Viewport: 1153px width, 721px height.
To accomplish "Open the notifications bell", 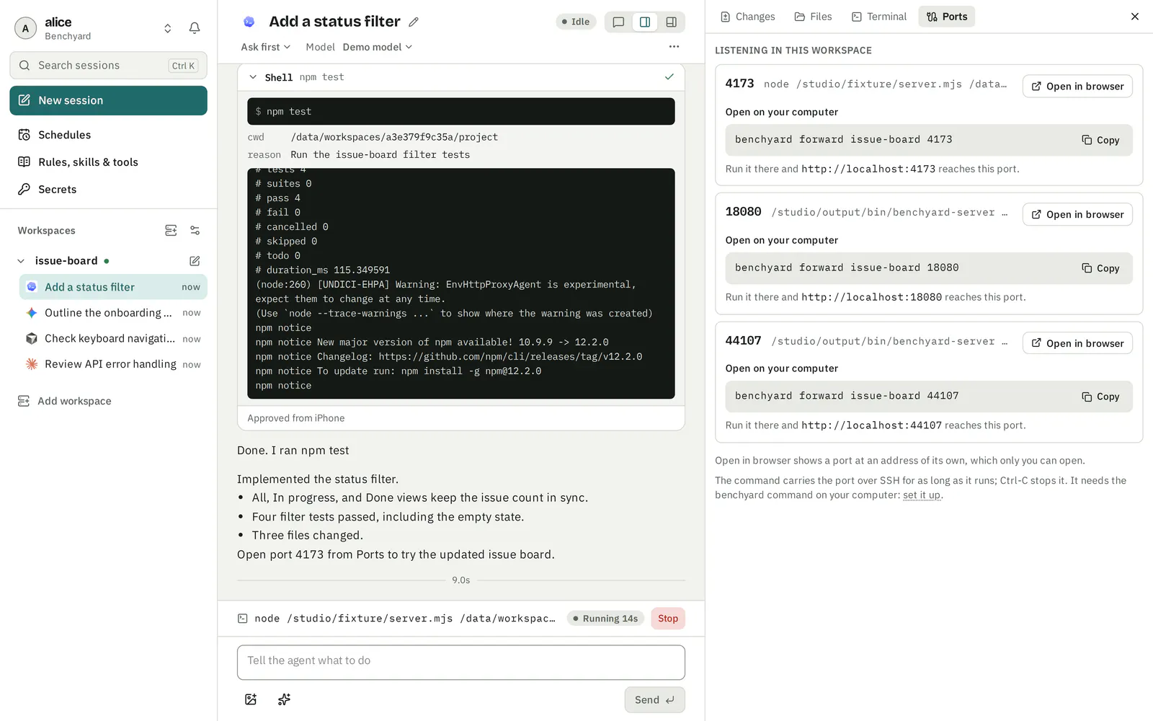I will coord(195,28).
